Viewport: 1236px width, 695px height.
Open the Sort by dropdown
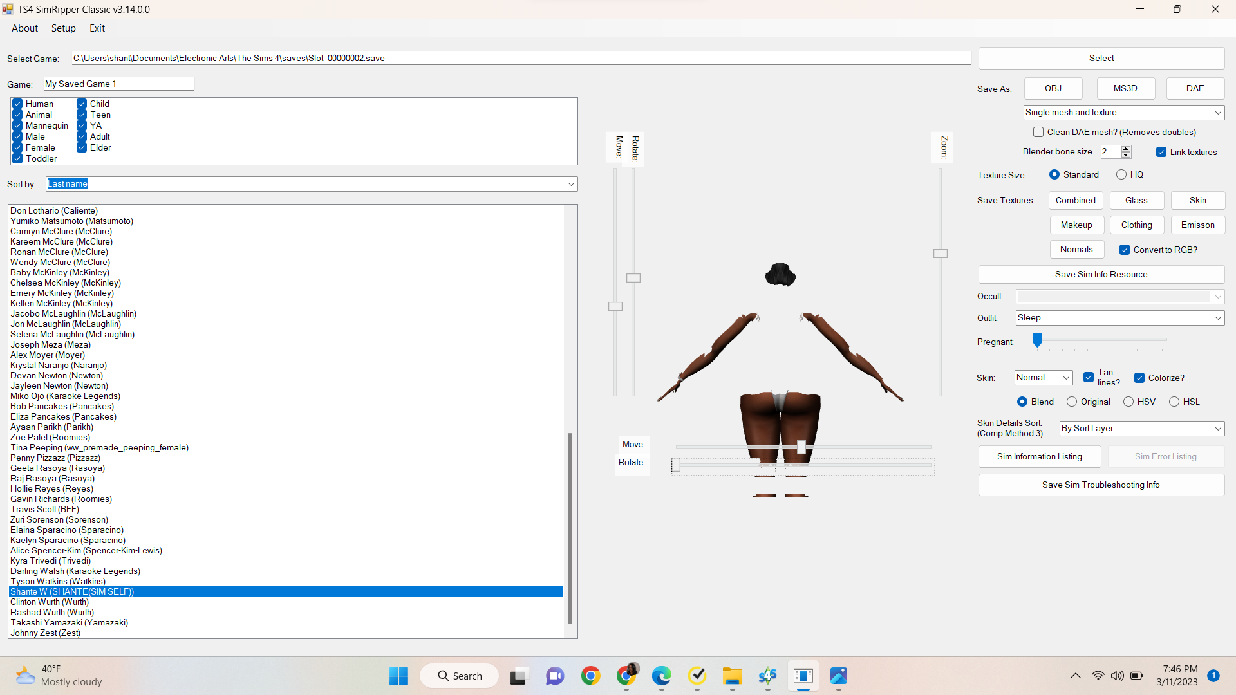click(x=570, y=184)
